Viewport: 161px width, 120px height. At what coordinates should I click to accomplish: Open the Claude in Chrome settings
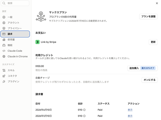click(15, 56)
